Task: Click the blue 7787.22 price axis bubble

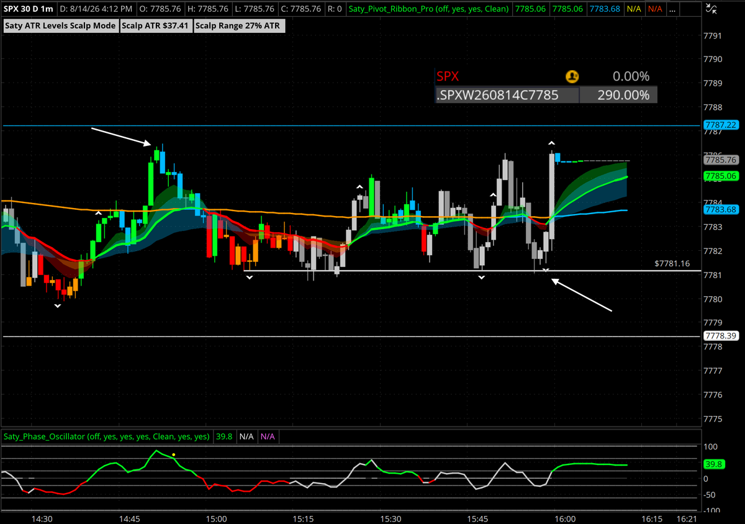Action: (x=720, y=125)
